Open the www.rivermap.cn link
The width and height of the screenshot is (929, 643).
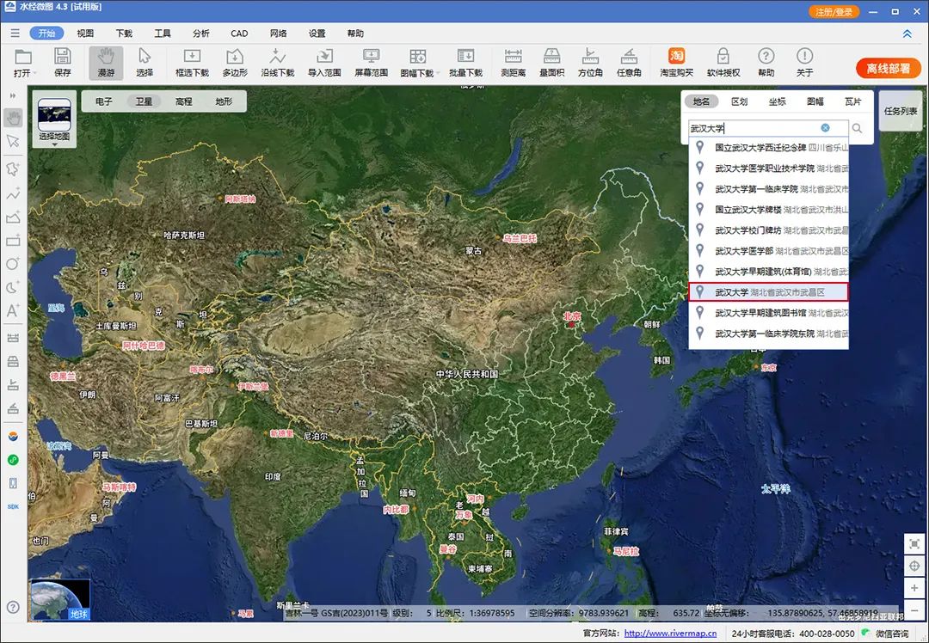[670, 633]
